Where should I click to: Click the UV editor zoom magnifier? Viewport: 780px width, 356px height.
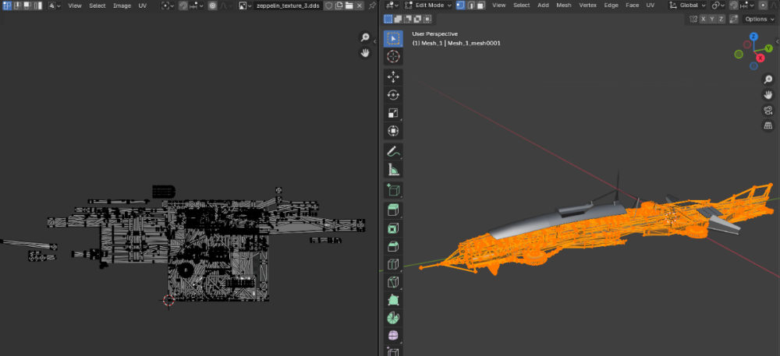(x=365, y=37)
